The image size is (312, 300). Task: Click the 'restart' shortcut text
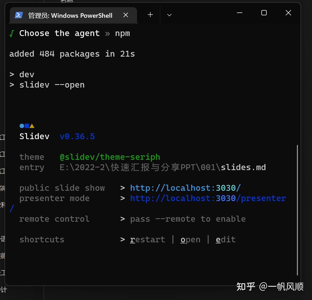tap(148, 239)
